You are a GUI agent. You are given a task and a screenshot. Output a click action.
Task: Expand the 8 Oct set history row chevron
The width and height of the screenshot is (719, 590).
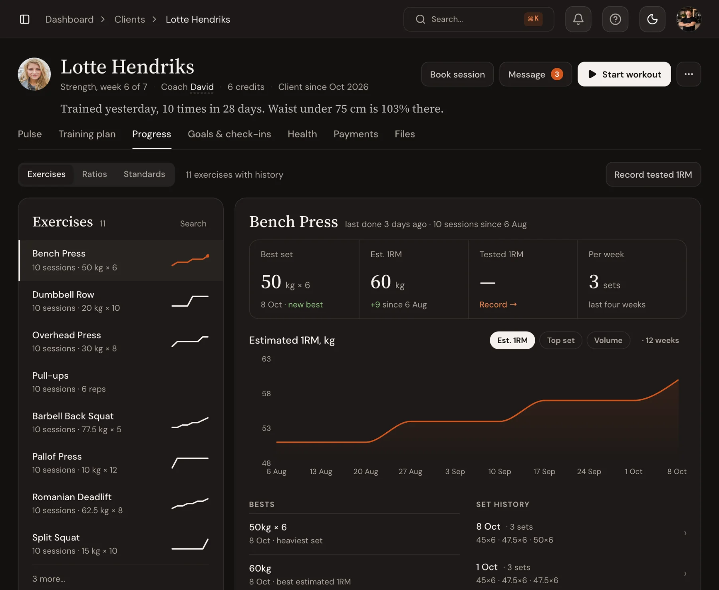(x=685, y=533)
